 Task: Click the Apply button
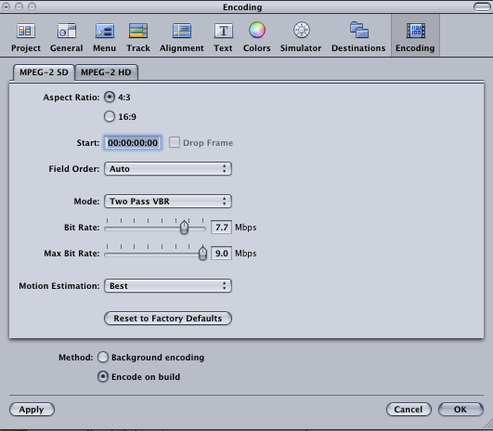click(x=32, y=410)
